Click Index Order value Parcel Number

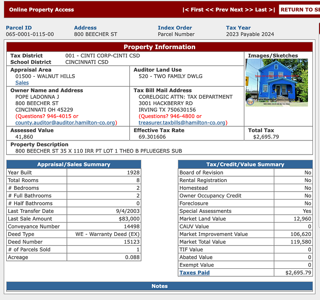pyautogui.click(x=176, y=34)
